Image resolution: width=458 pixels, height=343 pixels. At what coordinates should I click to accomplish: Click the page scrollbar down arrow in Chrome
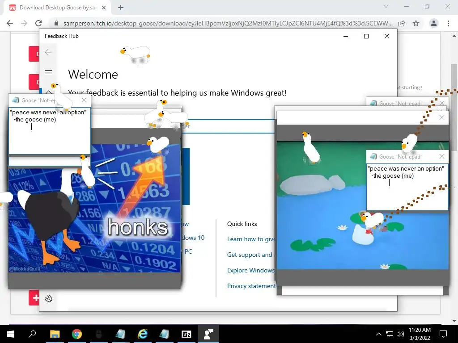tap(454, 322)
